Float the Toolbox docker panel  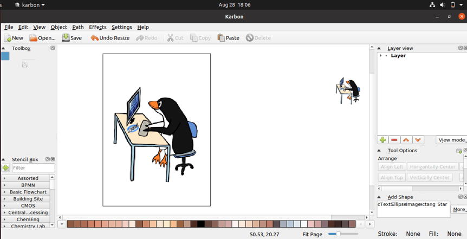pos(53,48)
